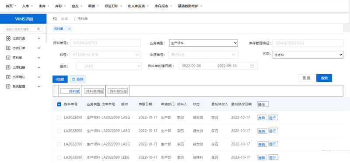Click the 待拣料 status cell in the LEBG row
The image size is (350, 163).
point(198,157)
